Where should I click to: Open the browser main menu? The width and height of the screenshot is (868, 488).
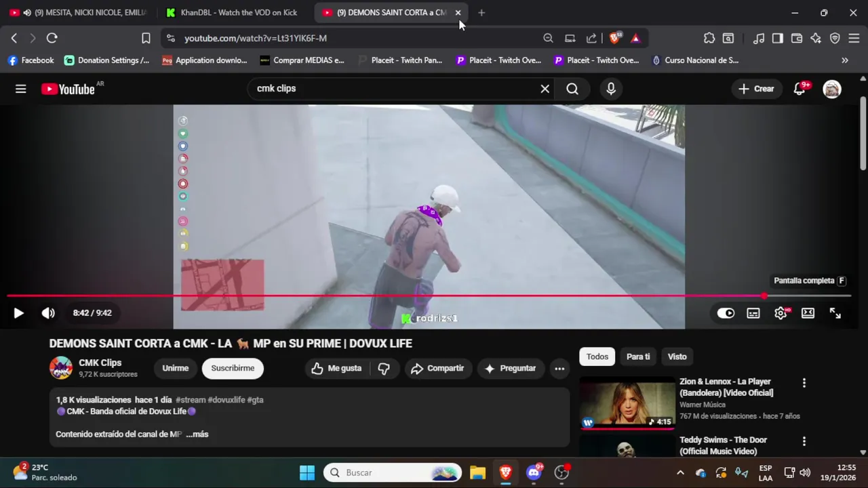[x=854, y=38]
